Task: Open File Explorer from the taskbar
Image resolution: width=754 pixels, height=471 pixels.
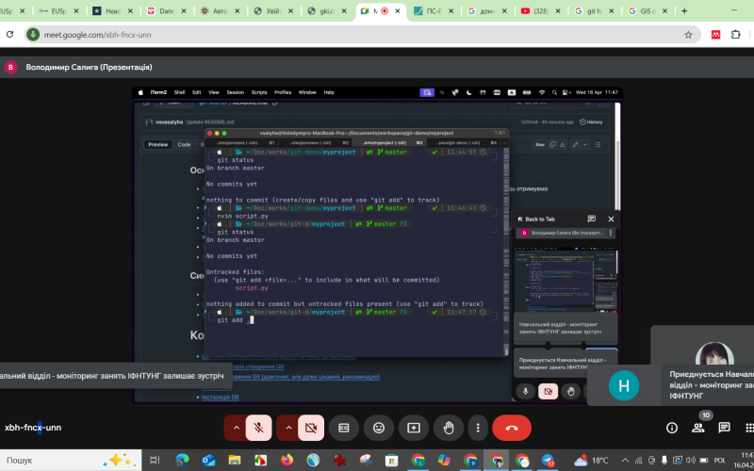Action: coord(234,461)
